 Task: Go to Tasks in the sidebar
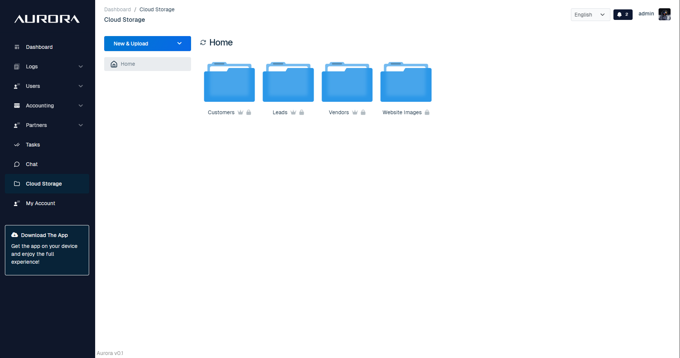(33, 145)
